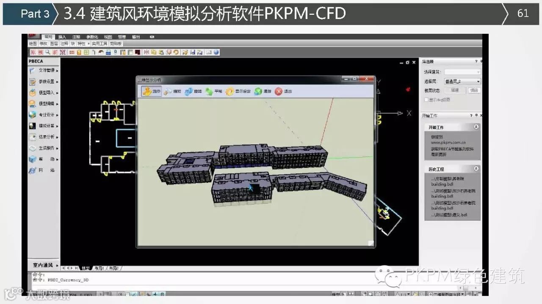Start 漫游 walkthrough mode in 3D viewer
Viewport: 542px width, 304px height.
pyautogui.click(x=263, y=91)
